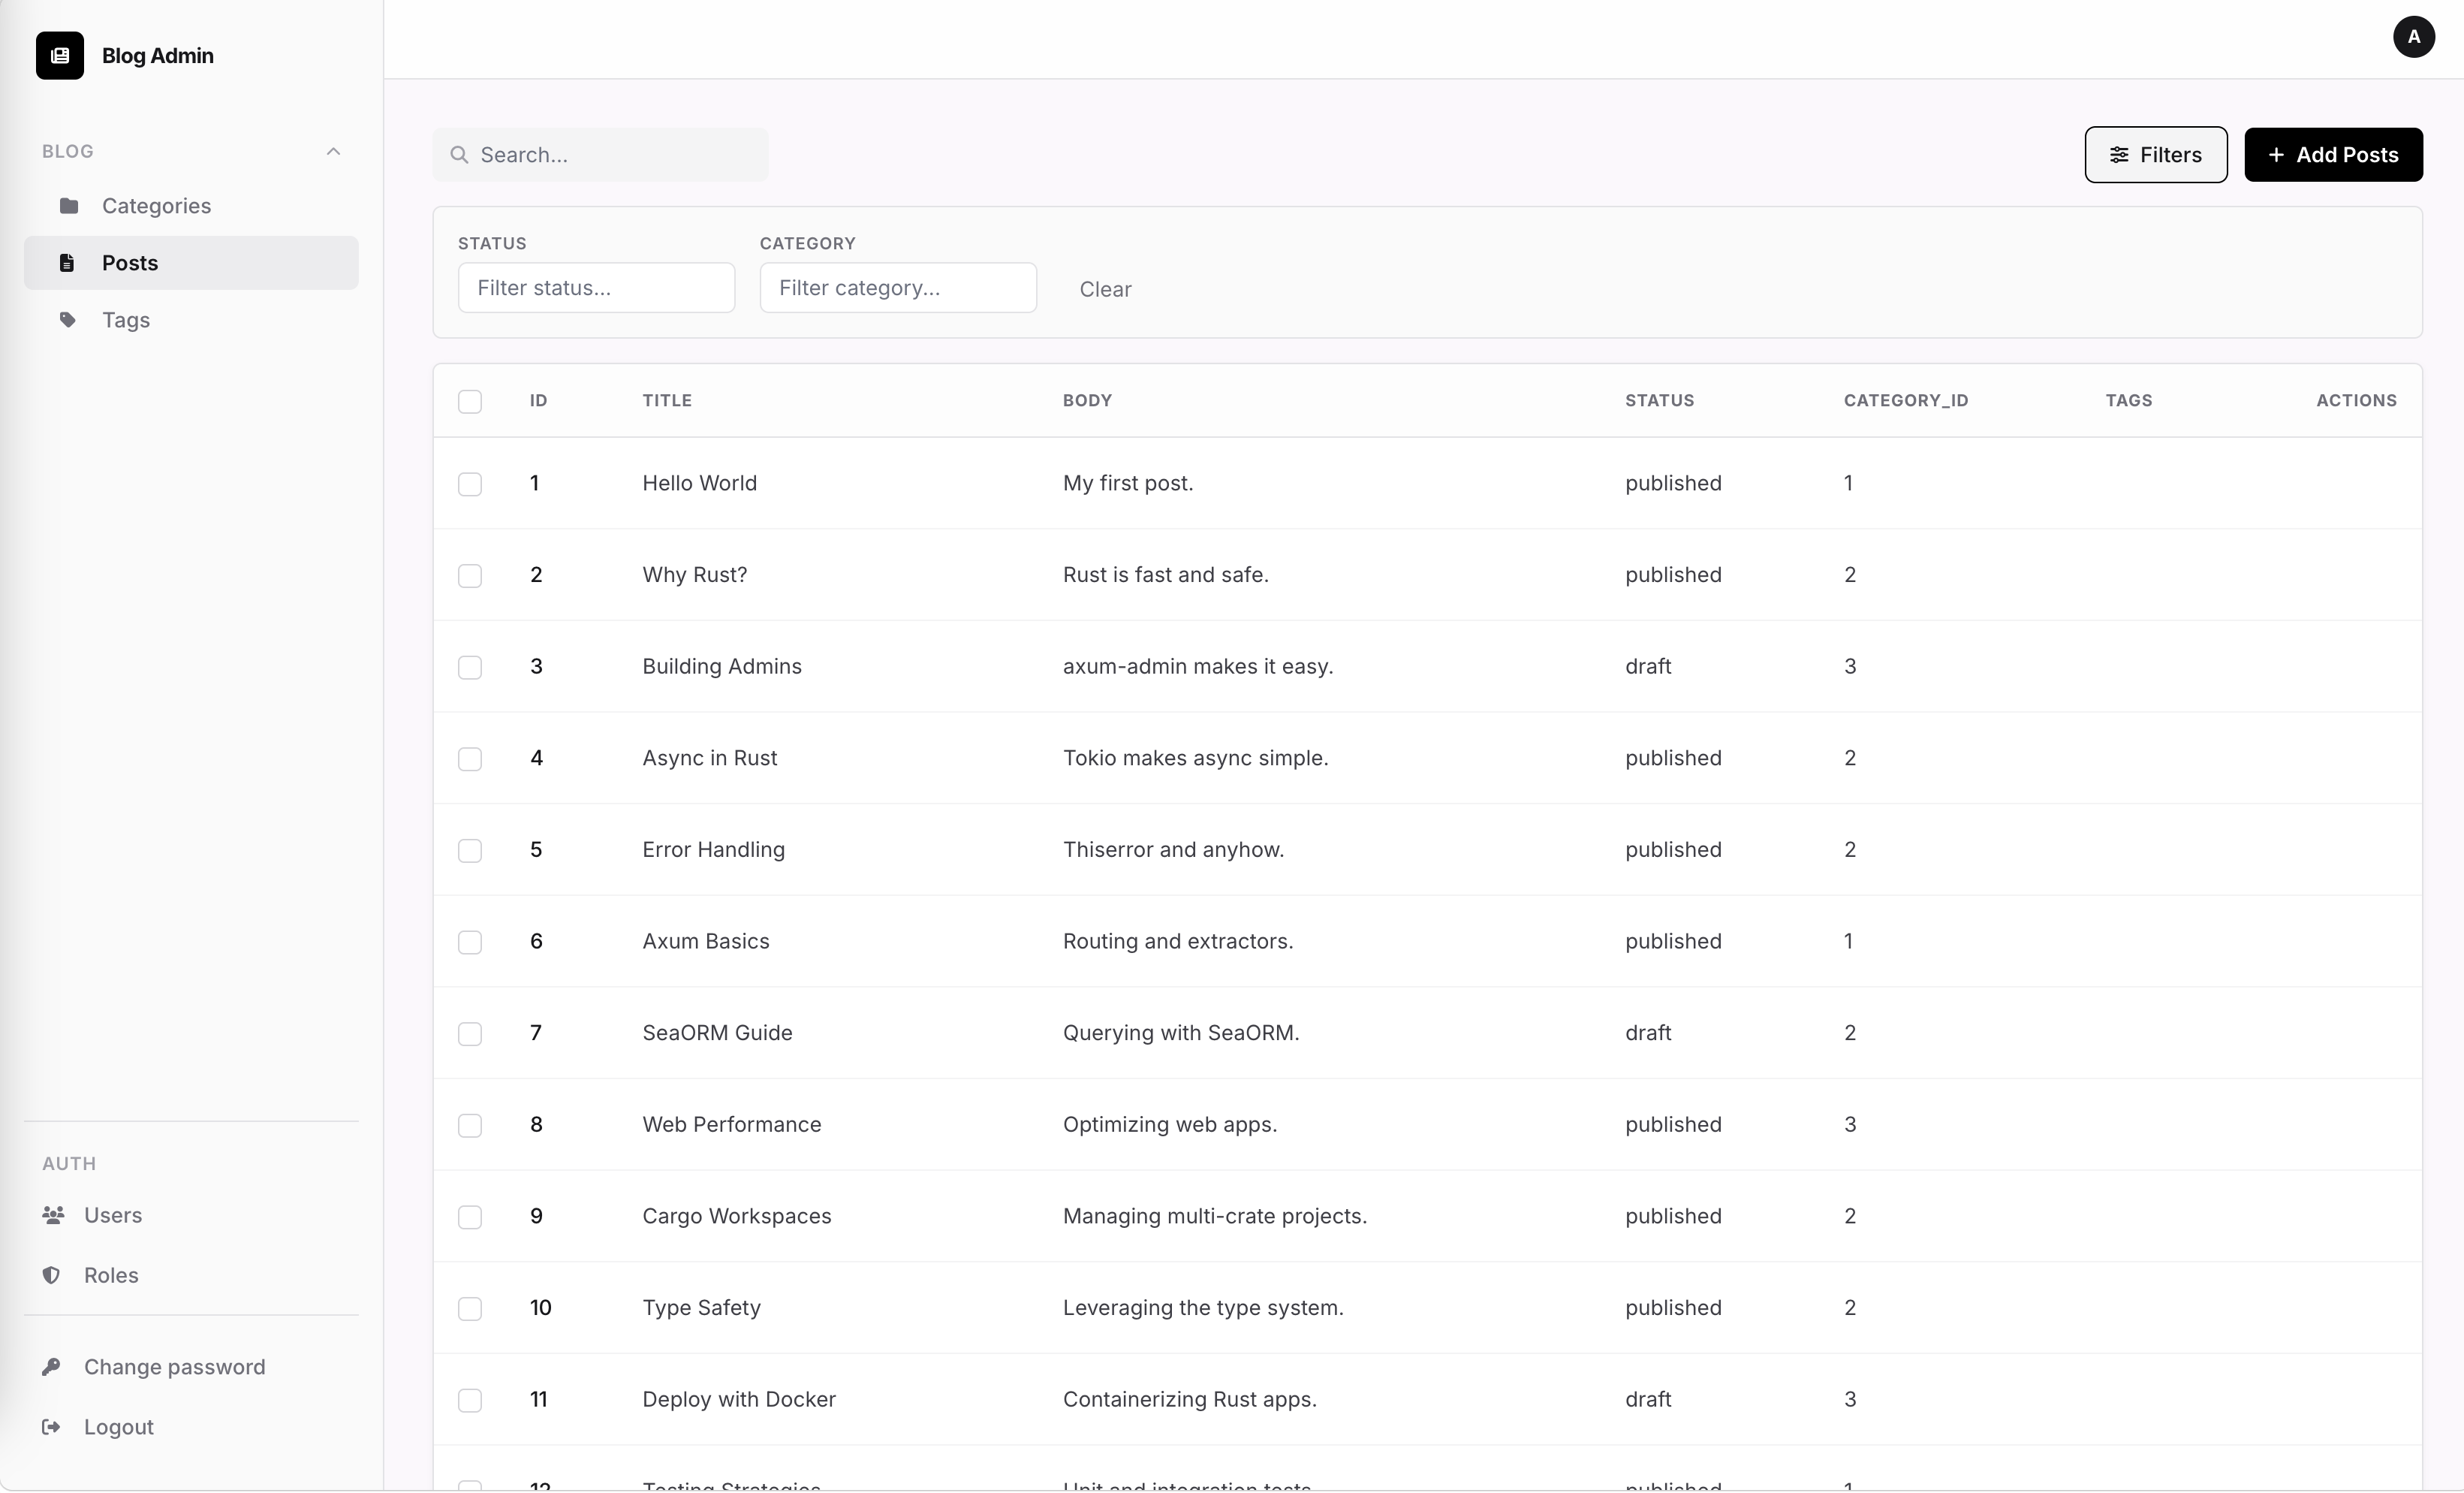Click the Posts document icon

(66, 263)
